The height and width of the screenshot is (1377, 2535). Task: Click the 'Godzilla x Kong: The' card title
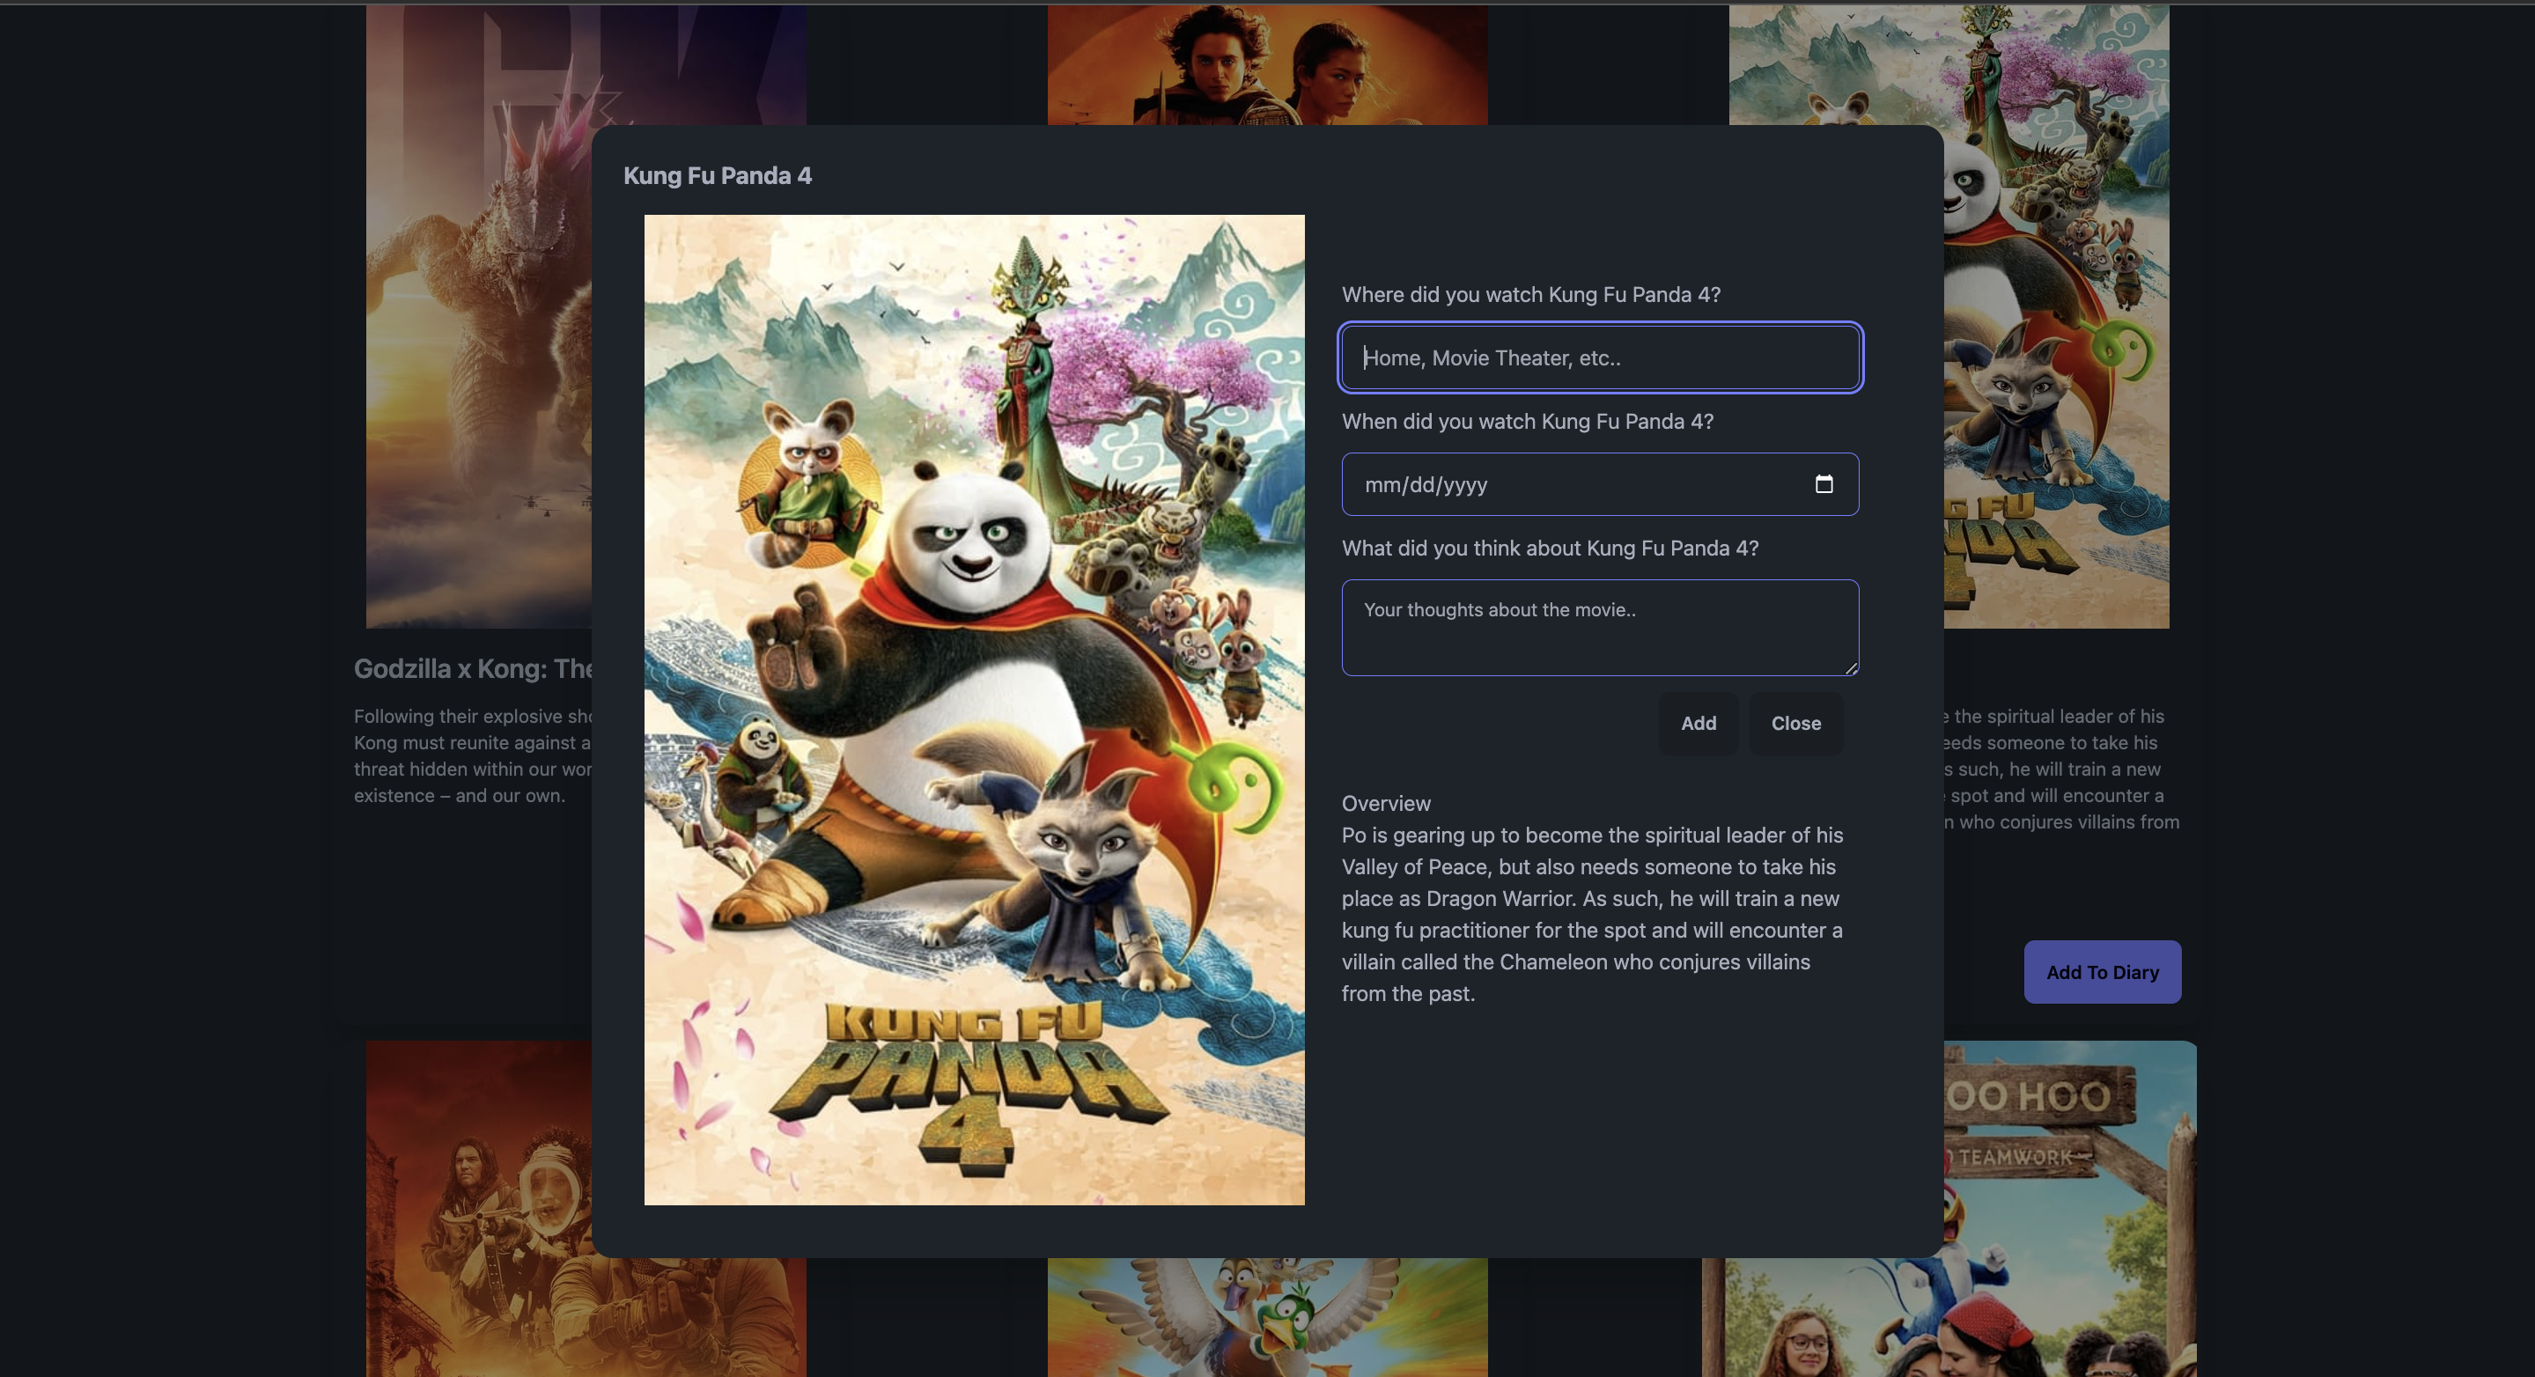pos(472,668)
